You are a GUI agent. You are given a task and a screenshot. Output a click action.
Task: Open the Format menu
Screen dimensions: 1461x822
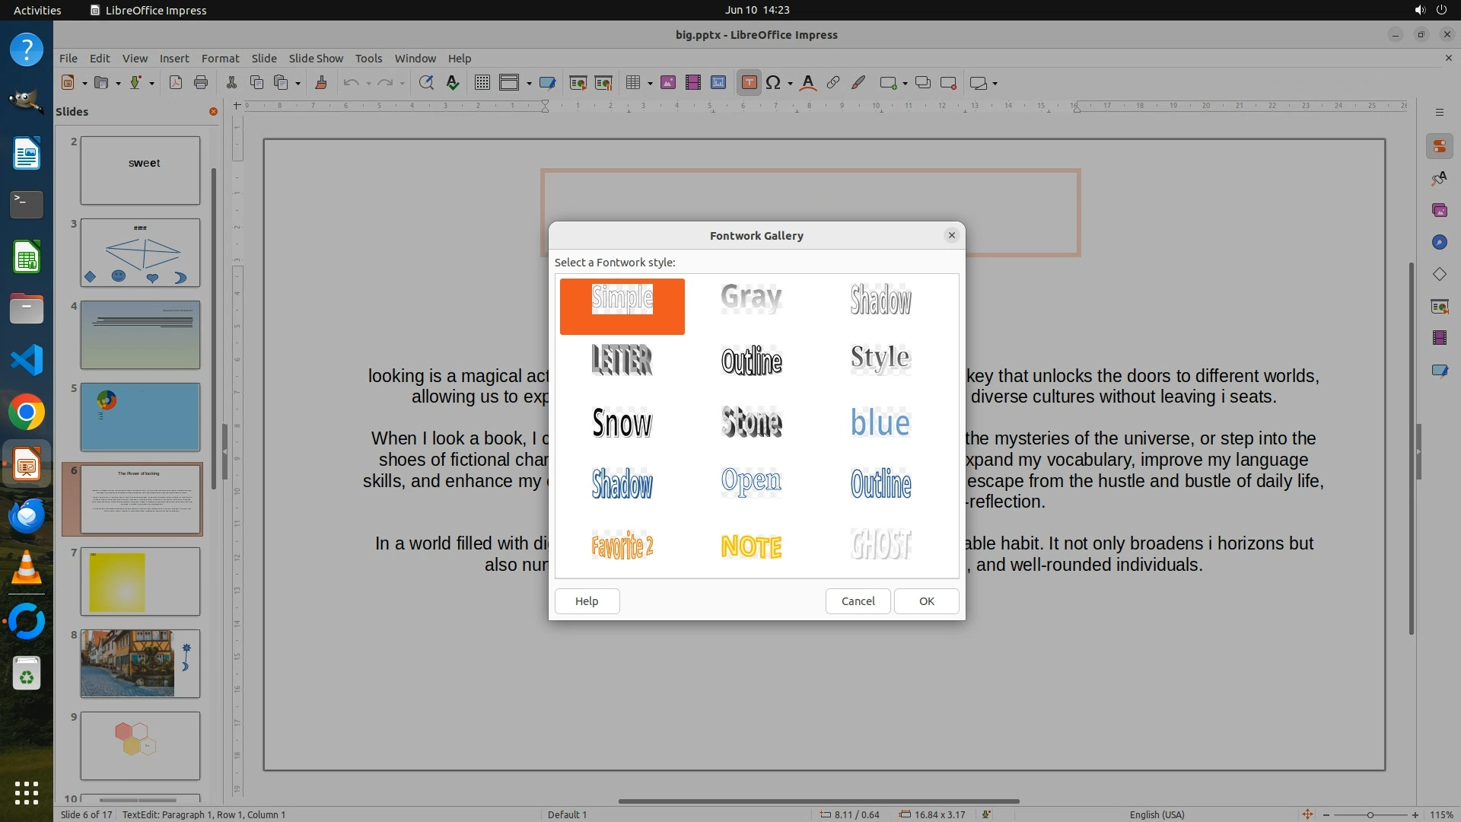click(220, 58)
